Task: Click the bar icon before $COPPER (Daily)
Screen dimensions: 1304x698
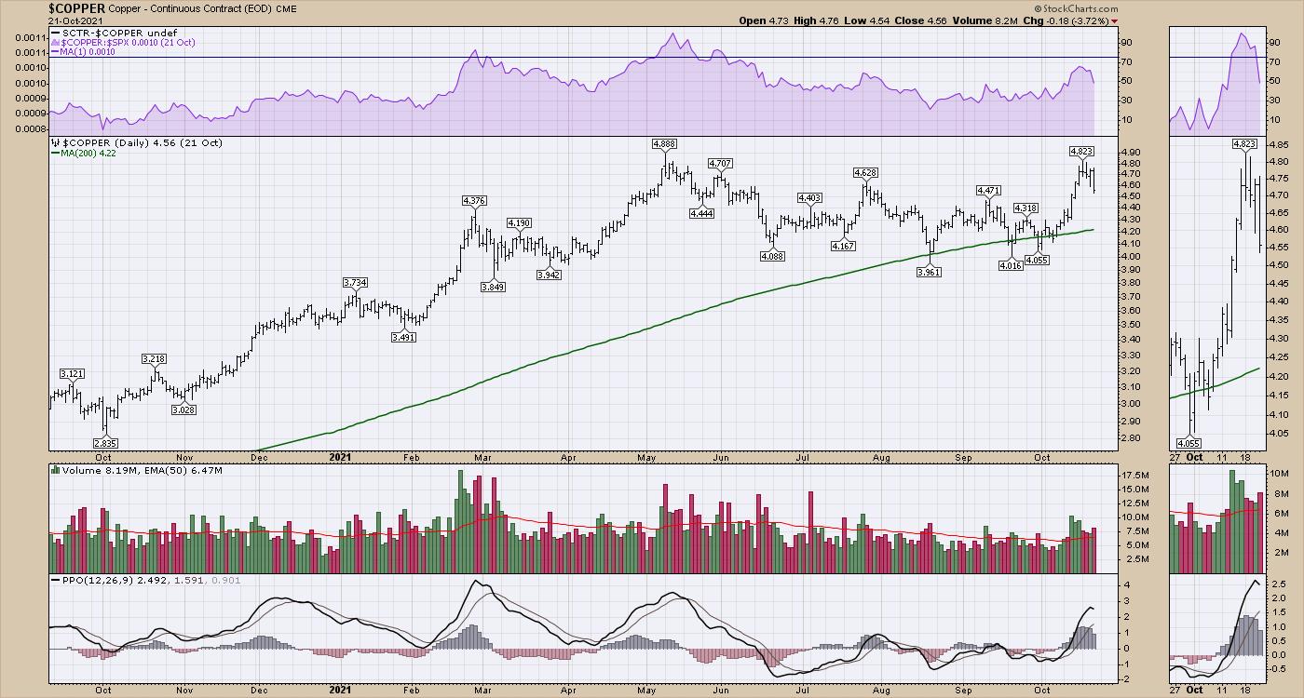Action: pyautogui.click(x=55, y=142)
